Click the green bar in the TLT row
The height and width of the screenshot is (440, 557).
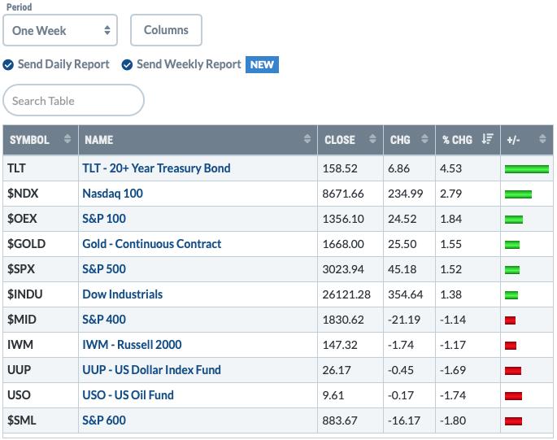click(x=527, y=169)
